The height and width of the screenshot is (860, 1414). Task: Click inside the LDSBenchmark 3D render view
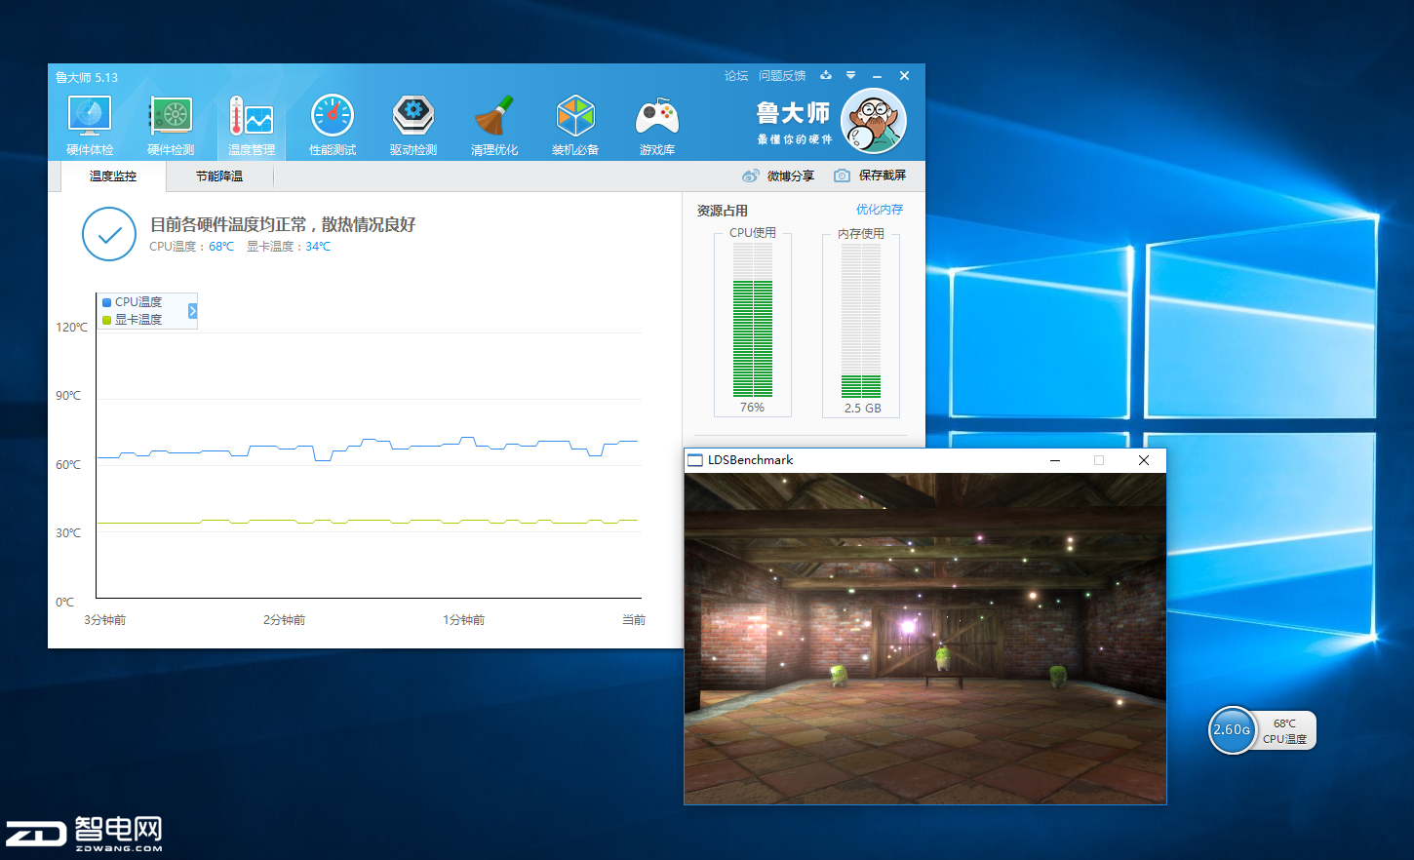[925, 639]
